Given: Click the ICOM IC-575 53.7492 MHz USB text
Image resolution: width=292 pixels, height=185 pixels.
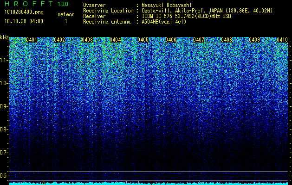Looking at the screenshot, I should 186,16.
